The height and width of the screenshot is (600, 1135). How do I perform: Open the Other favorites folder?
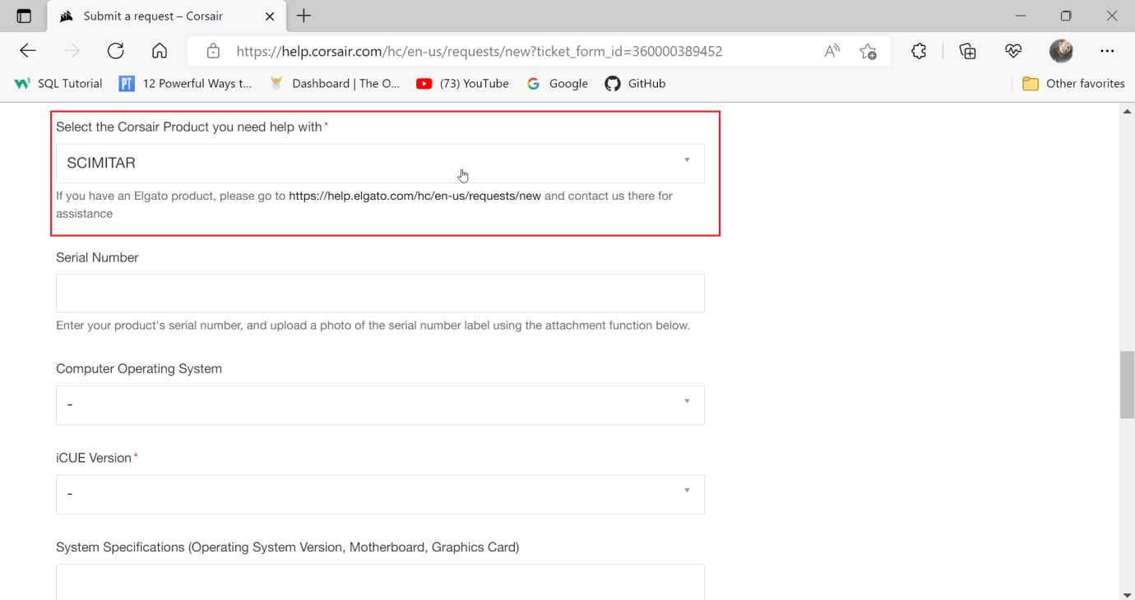[1073, 83]
